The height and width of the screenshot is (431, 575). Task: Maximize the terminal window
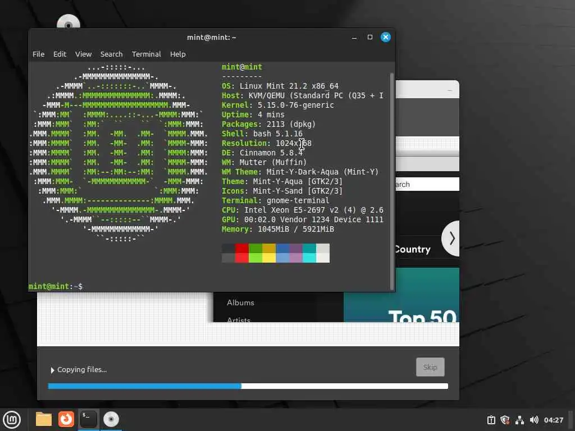click(370, 37)
